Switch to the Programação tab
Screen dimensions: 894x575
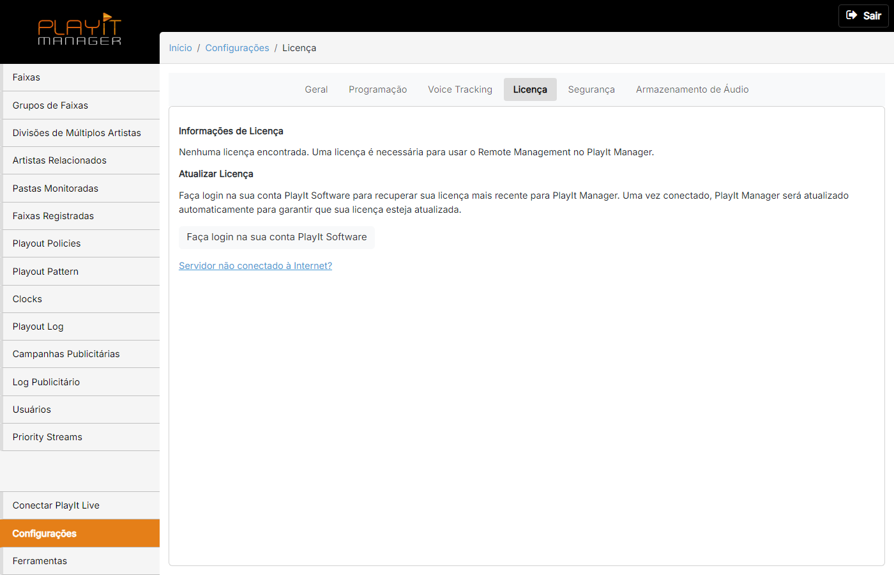point(377,89)
